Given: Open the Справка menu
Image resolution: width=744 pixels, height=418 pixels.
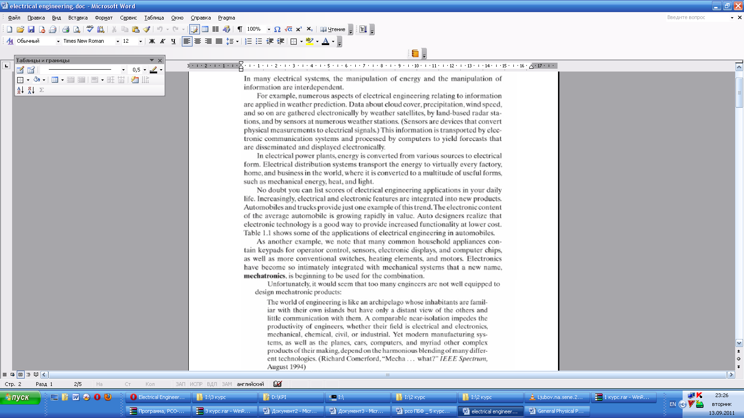Looking at the screenshot, I should pyautogui.click(x=200, y=18).
